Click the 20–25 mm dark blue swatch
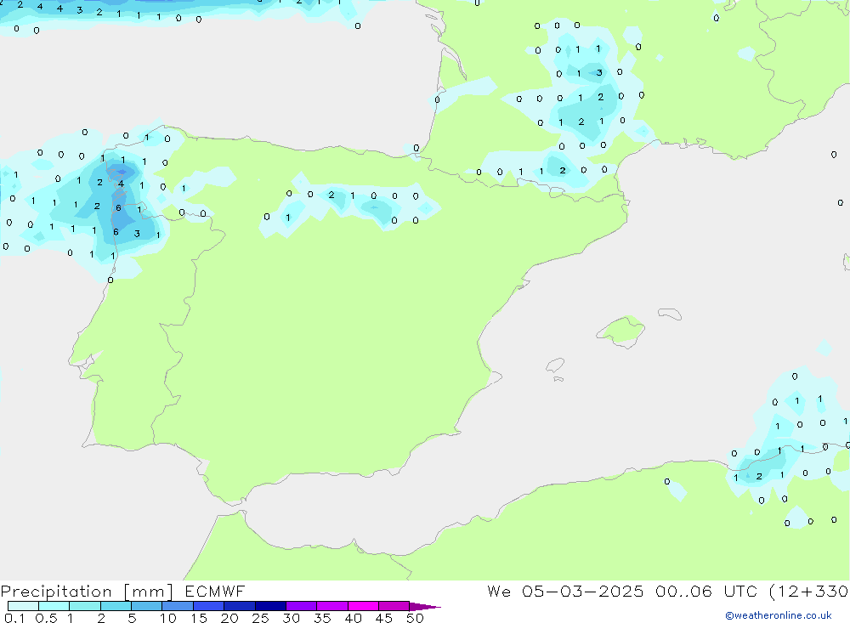This screenshot has height=623, width=850. click(239, 606)
